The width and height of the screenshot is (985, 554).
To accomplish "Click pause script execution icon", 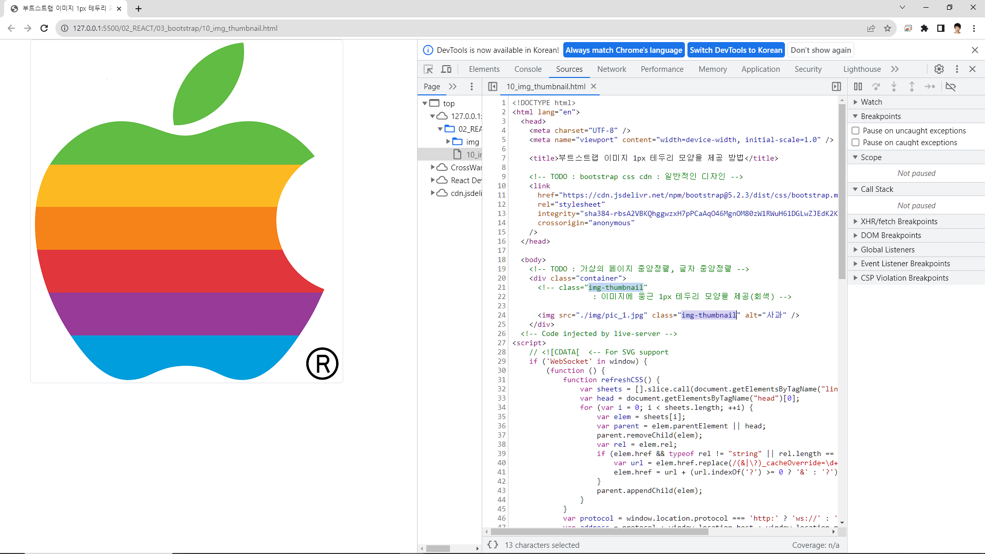I will point(858,87).
